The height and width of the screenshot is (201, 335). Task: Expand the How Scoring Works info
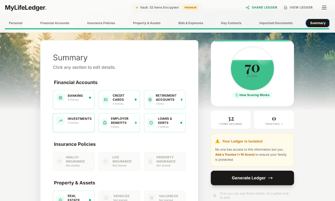point(252,95)
